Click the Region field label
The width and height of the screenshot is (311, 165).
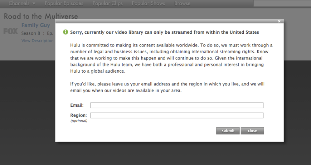click(78, 115)
